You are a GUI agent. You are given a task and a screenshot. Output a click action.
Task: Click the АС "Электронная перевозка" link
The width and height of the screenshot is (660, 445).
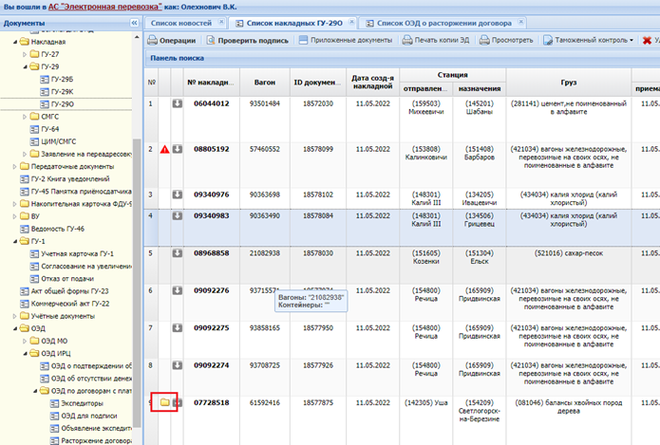104,7
